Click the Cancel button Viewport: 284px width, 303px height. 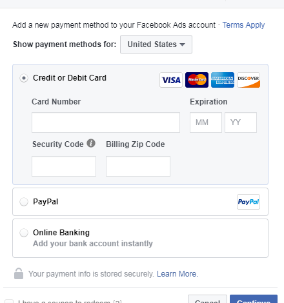207,299
